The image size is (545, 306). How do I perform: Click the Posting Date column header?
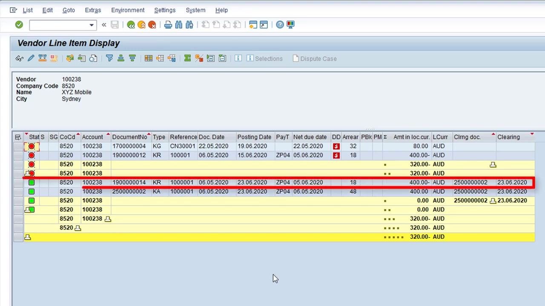[x=254, y=137]
